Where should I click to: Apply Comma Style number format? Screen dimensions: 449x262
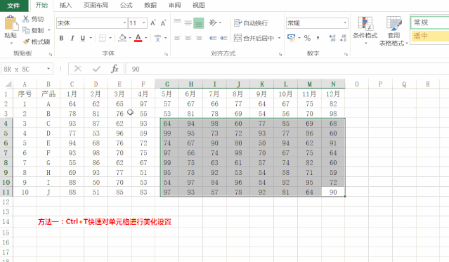tap(318, 38)
